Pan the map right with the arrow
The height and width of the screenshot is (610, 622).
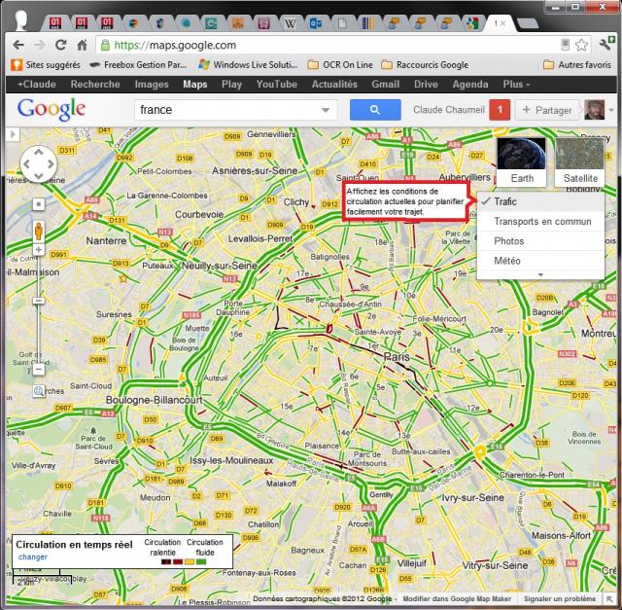(51, 164)
